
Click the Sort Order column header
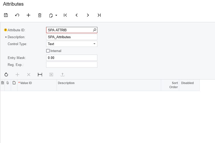(170, 85)
